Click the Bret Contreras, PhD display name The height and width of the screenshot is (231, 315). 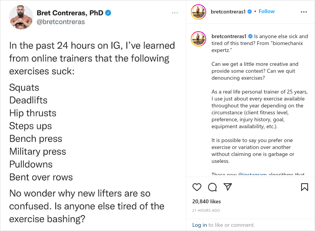tap(70, 13)
